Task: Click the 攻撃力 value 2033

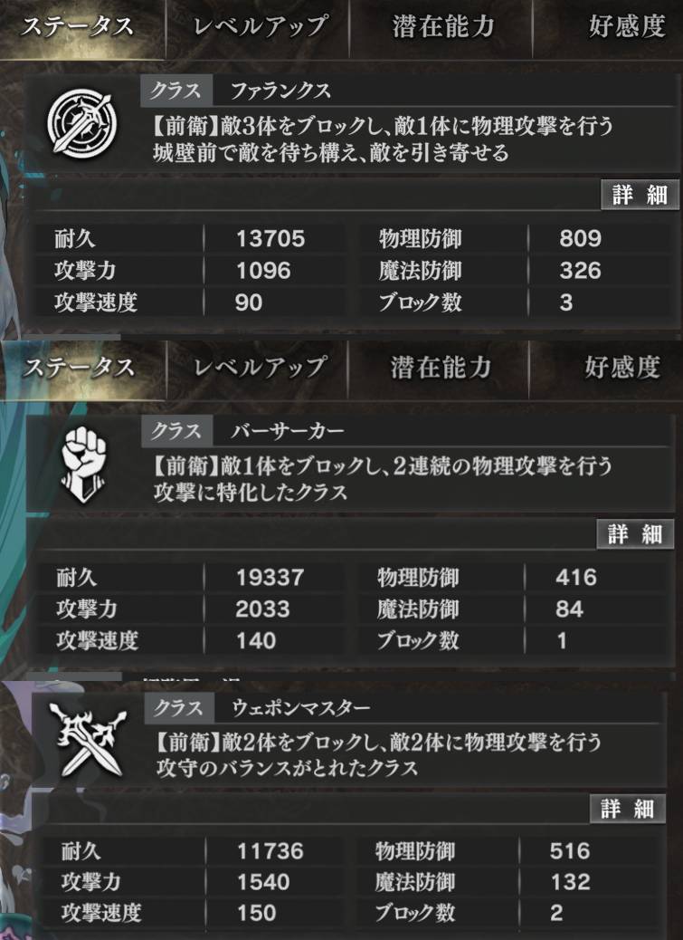Action: (262, 609)
